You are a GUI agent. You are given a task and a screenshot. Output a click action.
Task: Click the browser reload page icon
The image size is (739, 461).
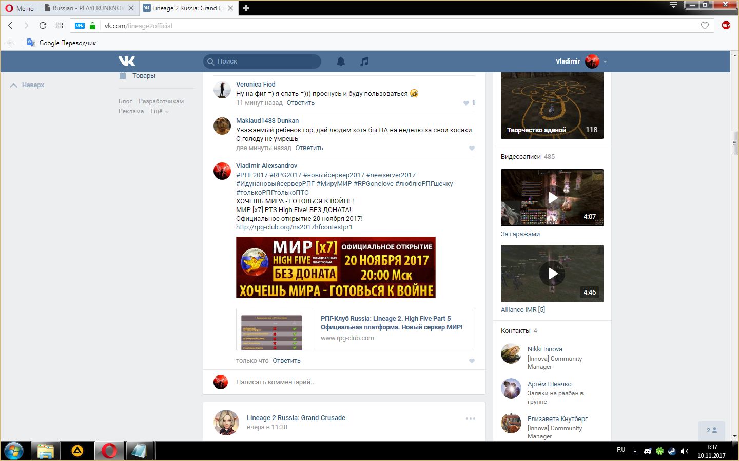[43, 26]
